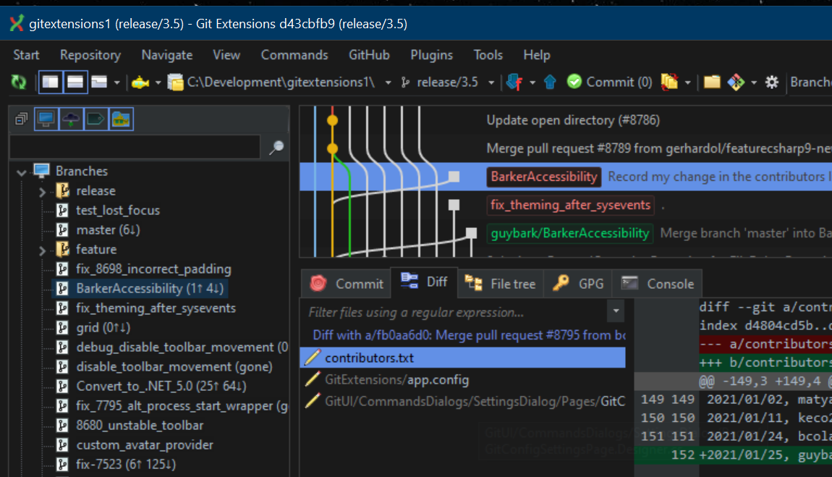Open the layout position dropdown arrow
The height and width of the screenshot is (477, 832).
click(116, 83)
